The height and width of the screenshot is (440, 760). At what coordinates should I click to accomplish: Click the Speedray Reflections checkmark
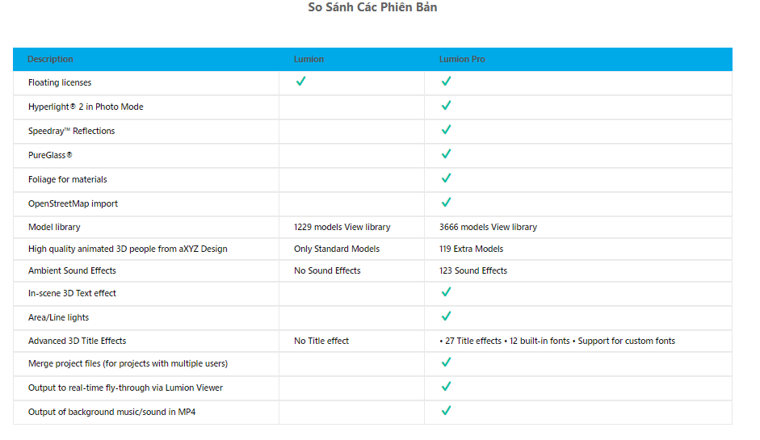click(x=446, y=130)
